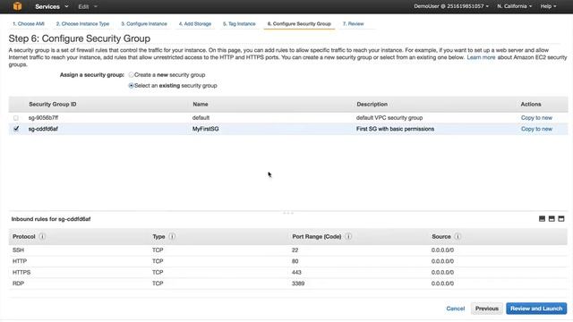
Task: Maximize the inbound rules pane icon
Action: [x=561, y=218]
